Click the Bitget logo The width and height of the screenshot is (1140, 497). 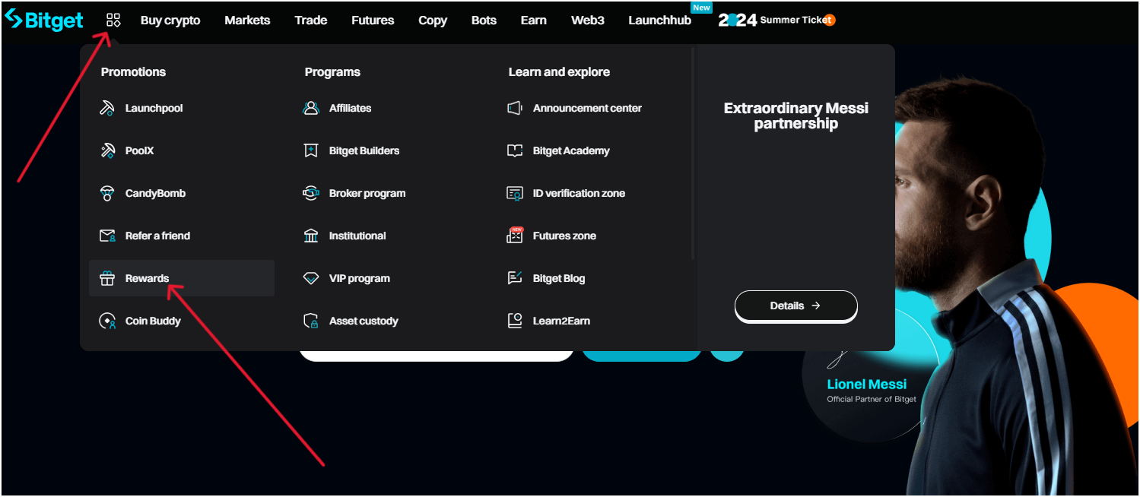point(44,20)
